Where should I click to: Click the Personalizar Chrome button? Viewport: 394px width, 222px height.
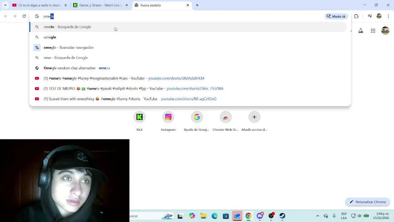point(368,202)
